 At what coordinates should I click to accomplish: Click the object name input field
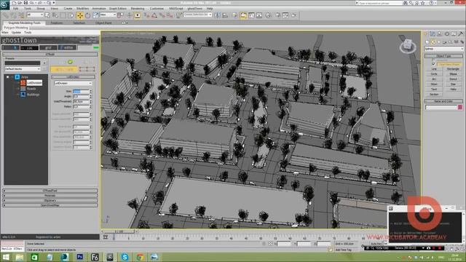(x=441, y=107)
